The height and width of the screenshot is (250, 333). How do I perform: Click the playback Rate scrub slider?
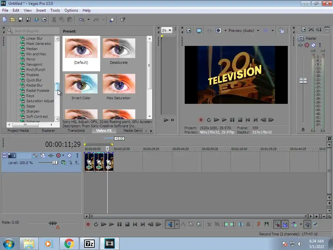pos(53,223)
